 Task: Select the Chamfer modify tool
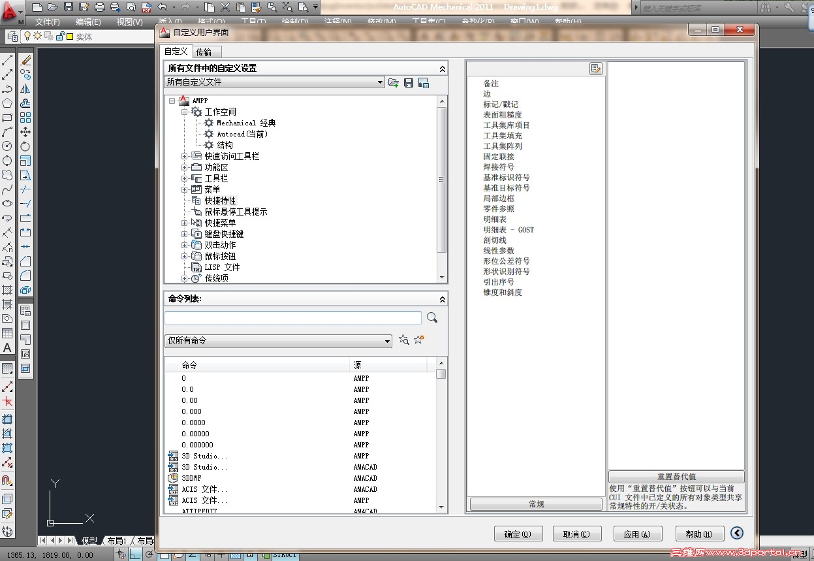(x=25, y=261)
